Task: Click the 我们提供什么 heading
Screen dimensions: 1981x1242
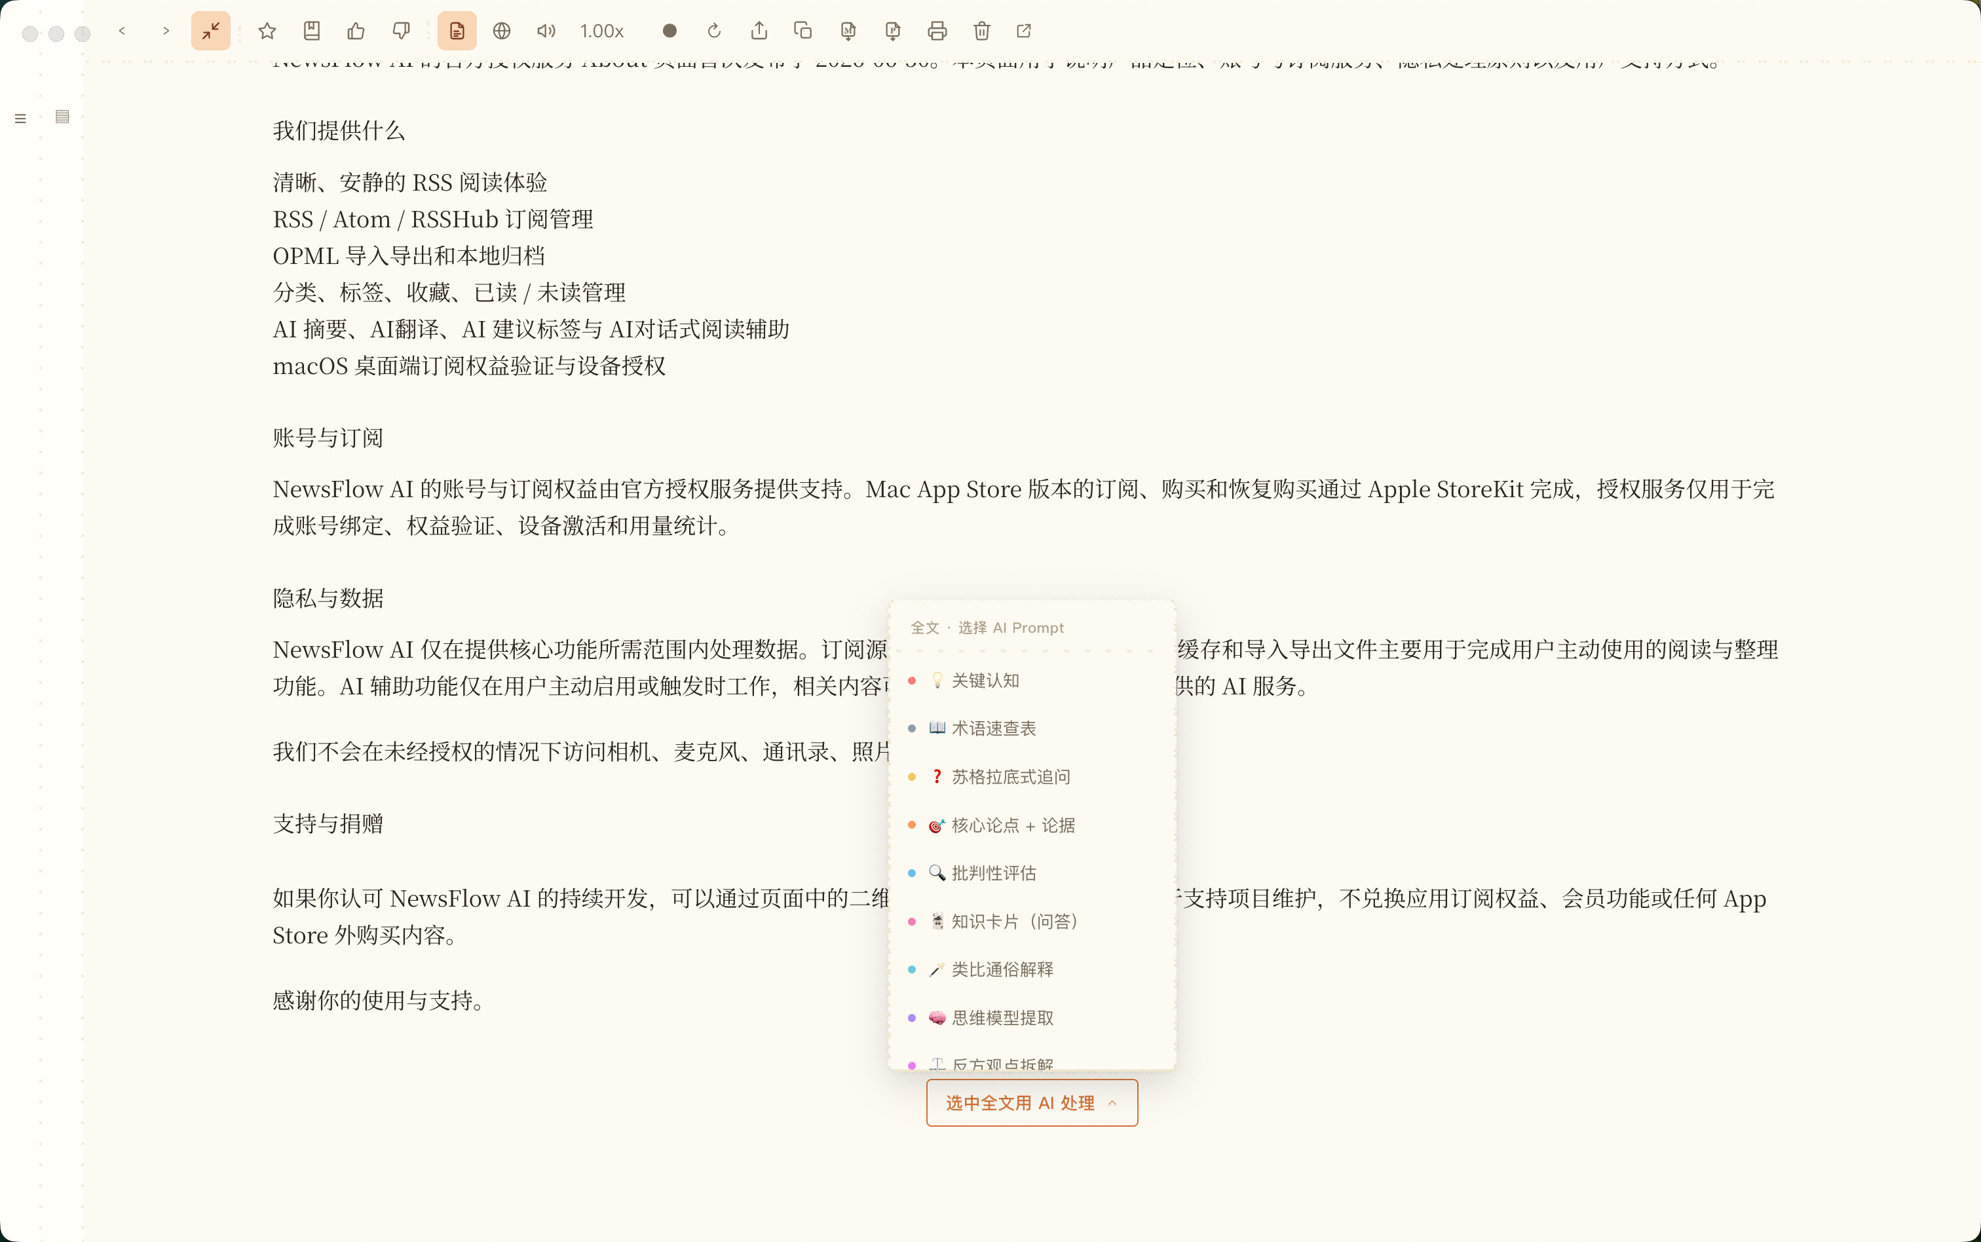Action: point(339,130)
